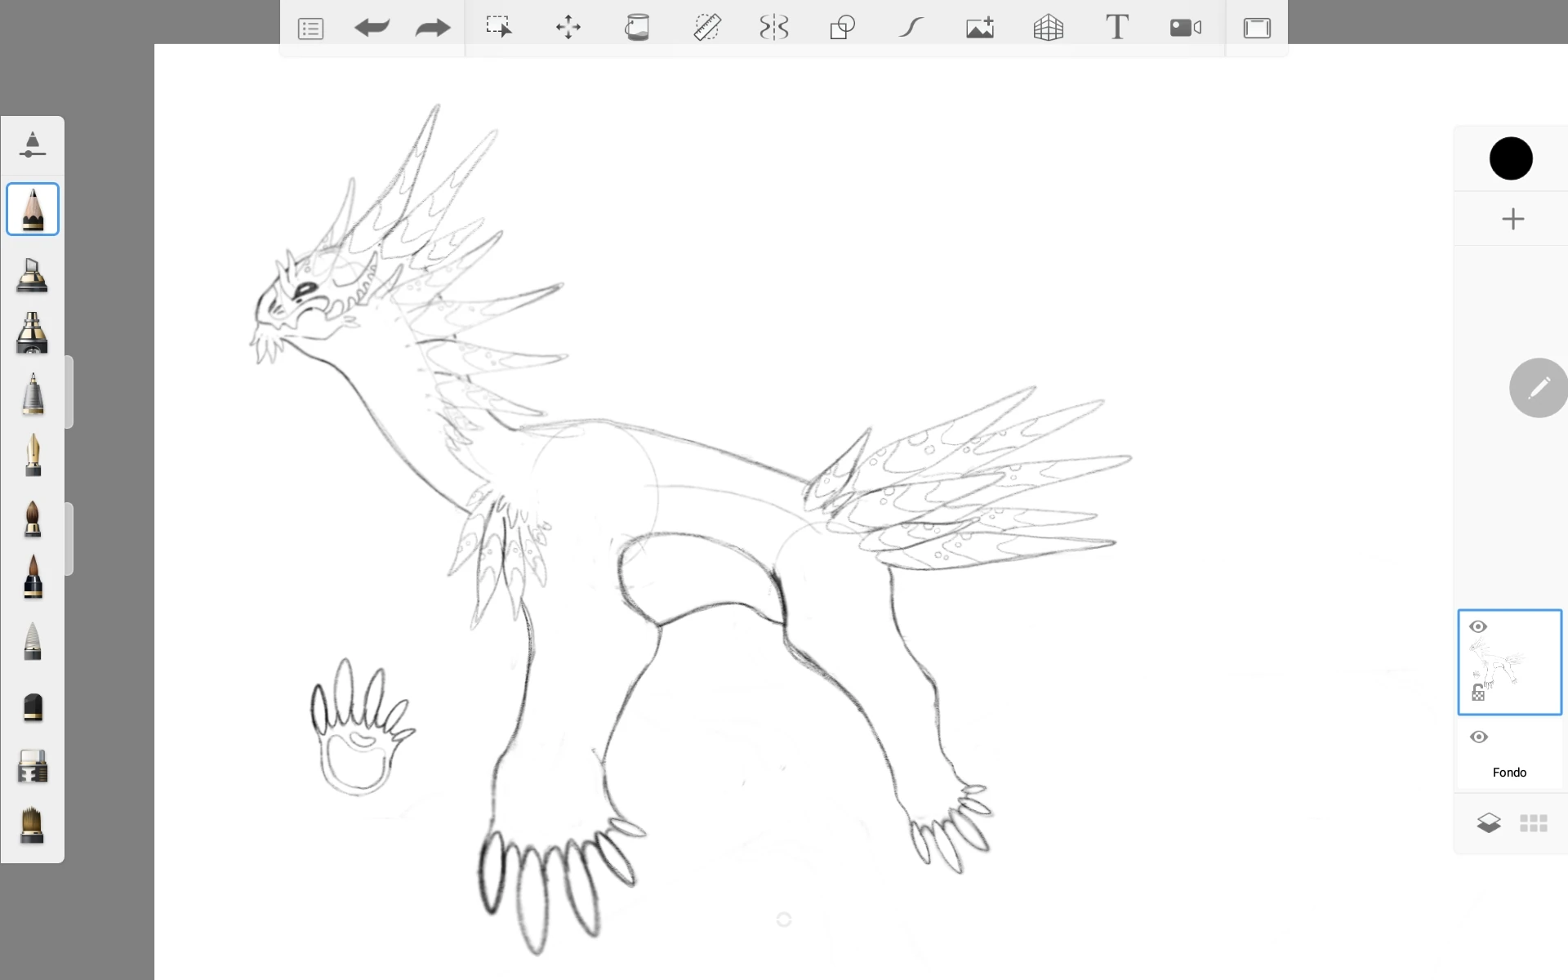The height and width of the screenshot is (980, 1568).
Task: Enable the Symmetry tool
Action: tap(773, 27)
